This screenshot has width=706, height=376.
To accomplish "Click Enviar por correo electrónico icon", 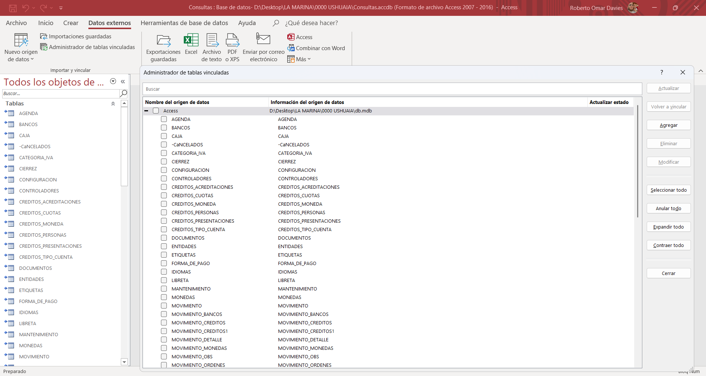I will [263, 39].
